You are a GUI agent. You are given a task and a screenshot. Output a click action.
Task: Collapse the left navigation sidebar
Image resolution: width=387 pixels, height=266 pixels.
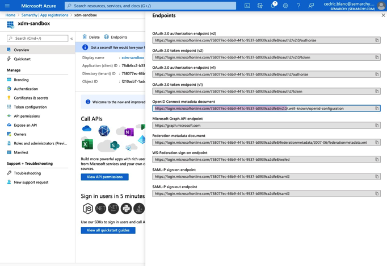click(x=71, y=39)
